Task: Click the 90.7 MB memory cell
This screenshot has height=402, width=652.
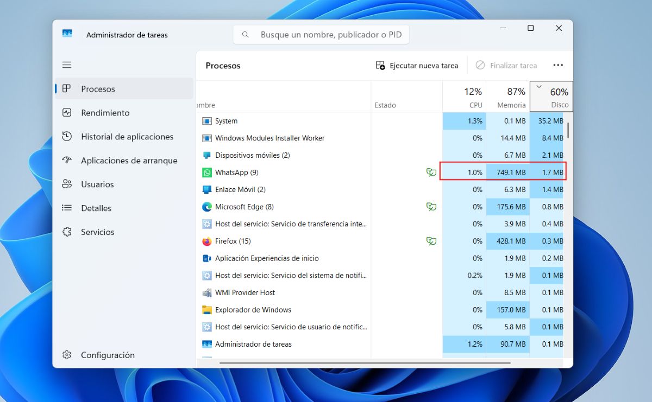Action: 507,344
